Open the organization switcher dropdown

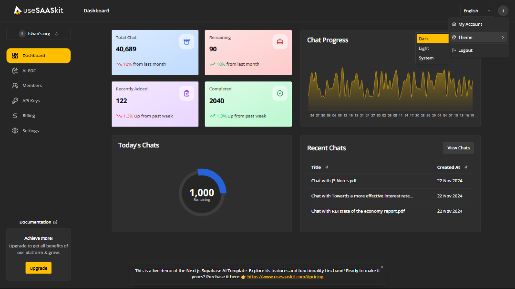pyautogui.click(x=38, y=33)
